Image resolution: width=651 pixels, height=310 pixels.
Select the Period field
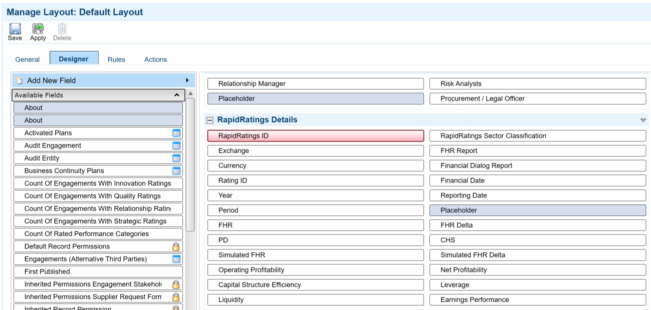[x=315, y=210]
